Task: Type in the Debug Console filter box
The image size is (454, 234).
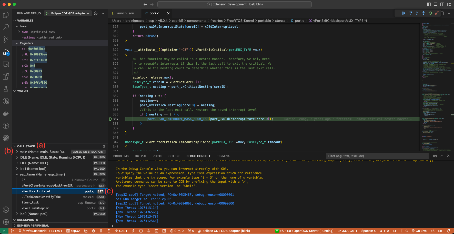Action: point(377,156)
